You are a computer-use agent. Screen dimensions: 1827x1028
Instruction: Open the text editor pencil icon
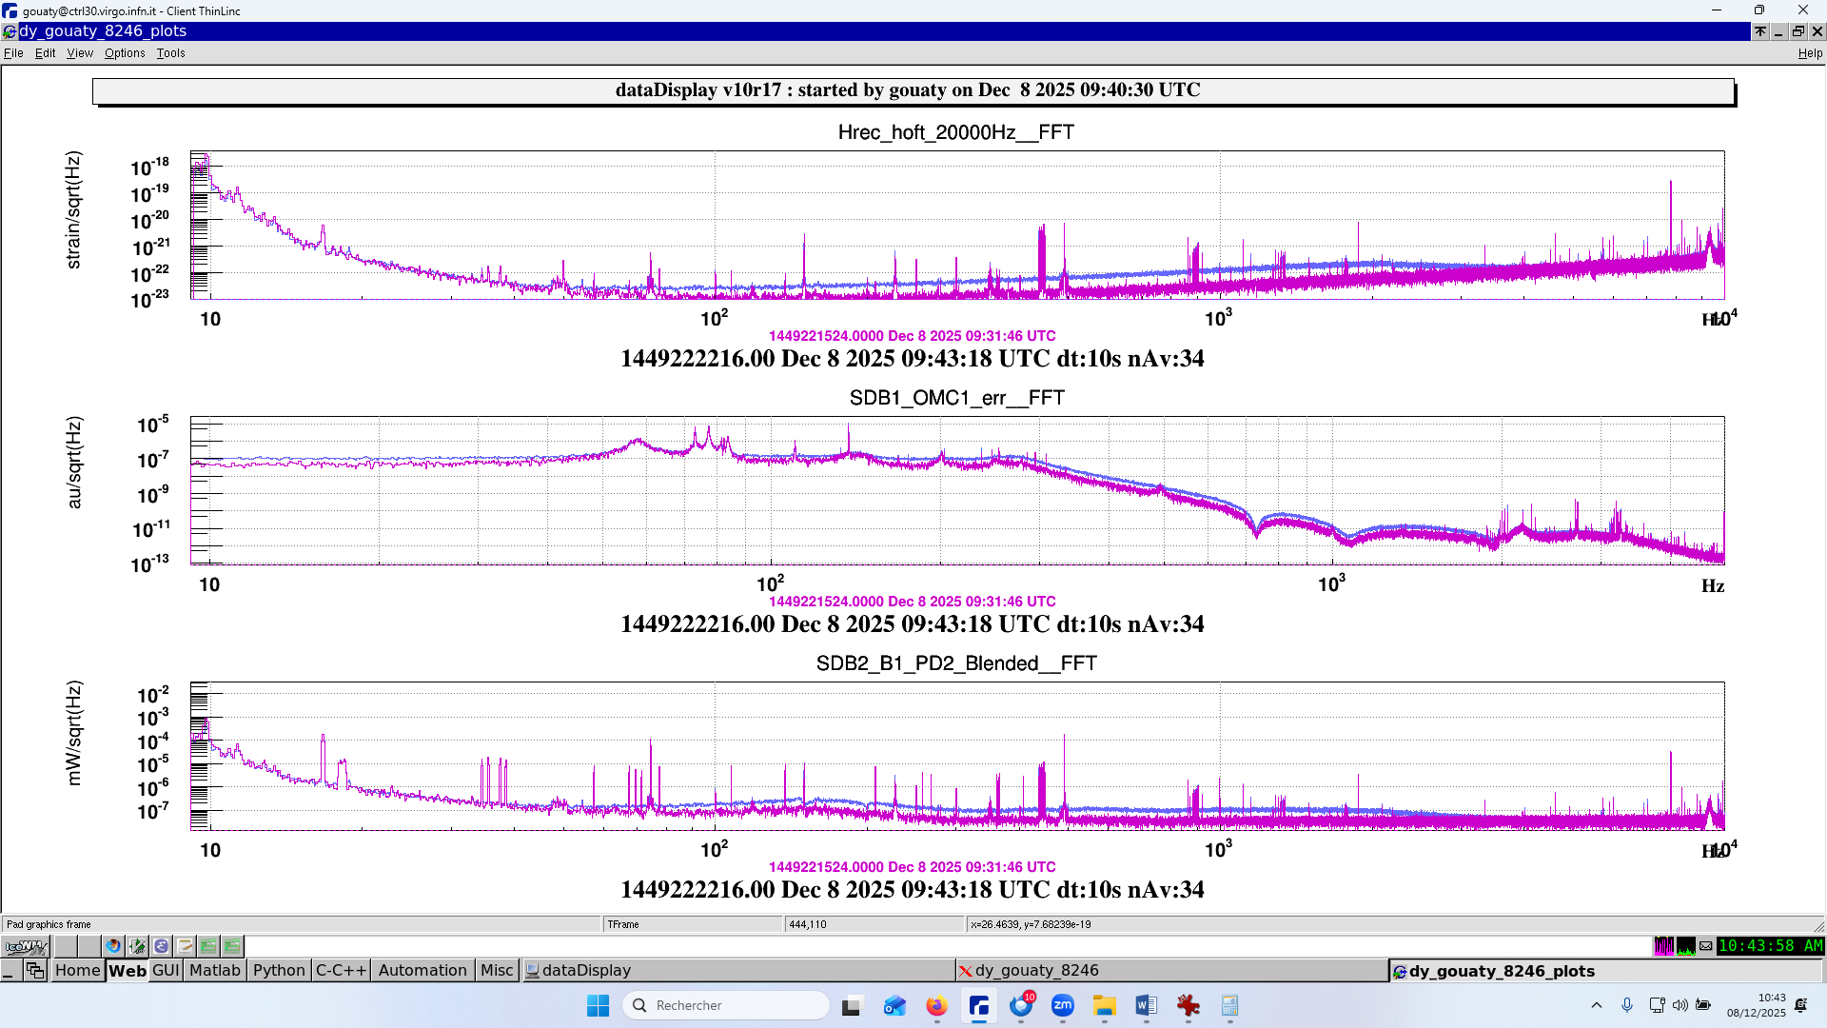pyautogui.click(x=185, y=946)
